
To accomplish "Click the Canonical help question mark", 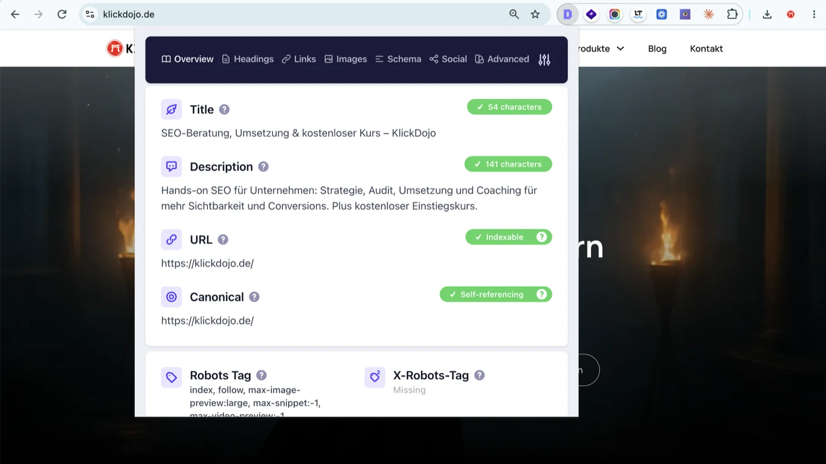I will (254, 297).
